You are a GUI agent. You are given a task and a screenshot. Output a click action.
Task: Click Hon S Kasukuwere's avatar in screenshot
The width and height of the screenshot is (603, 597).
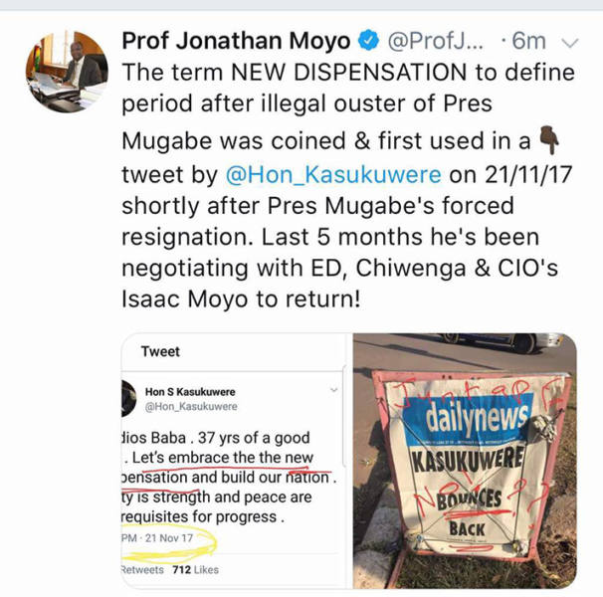tap(128, 399)
